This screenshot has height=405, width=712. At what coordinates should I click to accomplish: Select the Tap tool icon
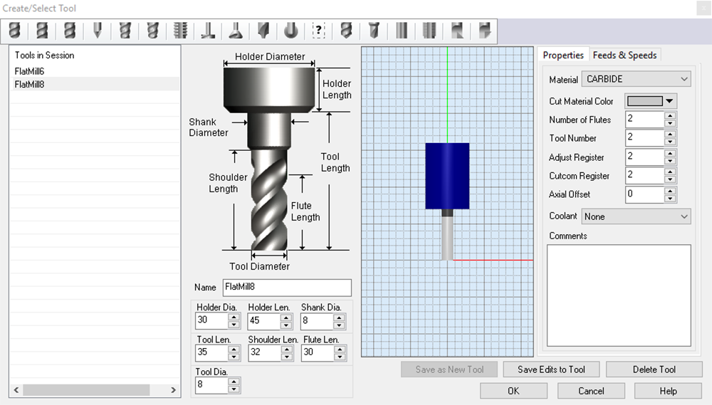click(429, 31)
